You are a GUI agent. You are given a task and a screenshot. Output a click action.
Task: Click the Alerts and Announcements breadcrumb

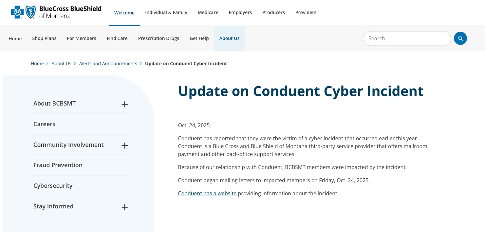point(108,64)
